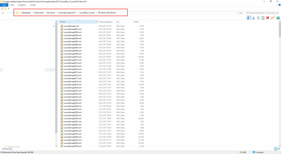This screenshot has width=281, height=154.
Task: Click the Copy icon in toolbar
Action: pyautogui.click(x=258, y=18)
